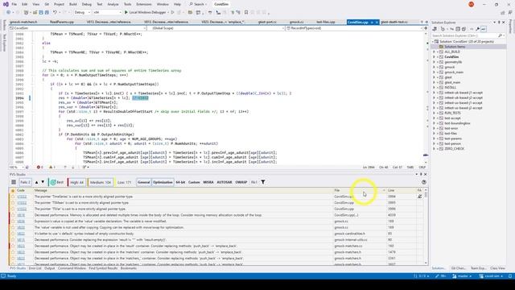Screen dimensions: 515x290
Task: Click the error count icon below editor
Action: tap(39, 168)
